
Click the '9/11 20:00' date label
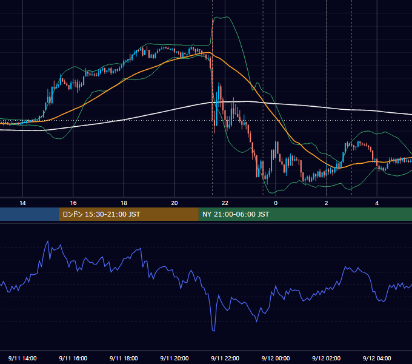tap(174, 358)
